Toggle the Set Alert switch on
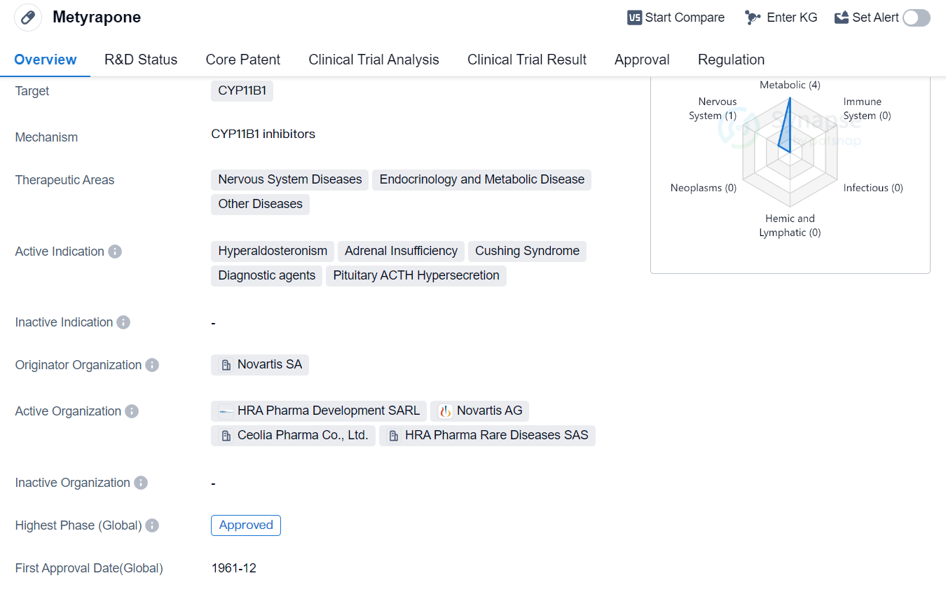This screenshot has height=592, width=946. point(916,18)
